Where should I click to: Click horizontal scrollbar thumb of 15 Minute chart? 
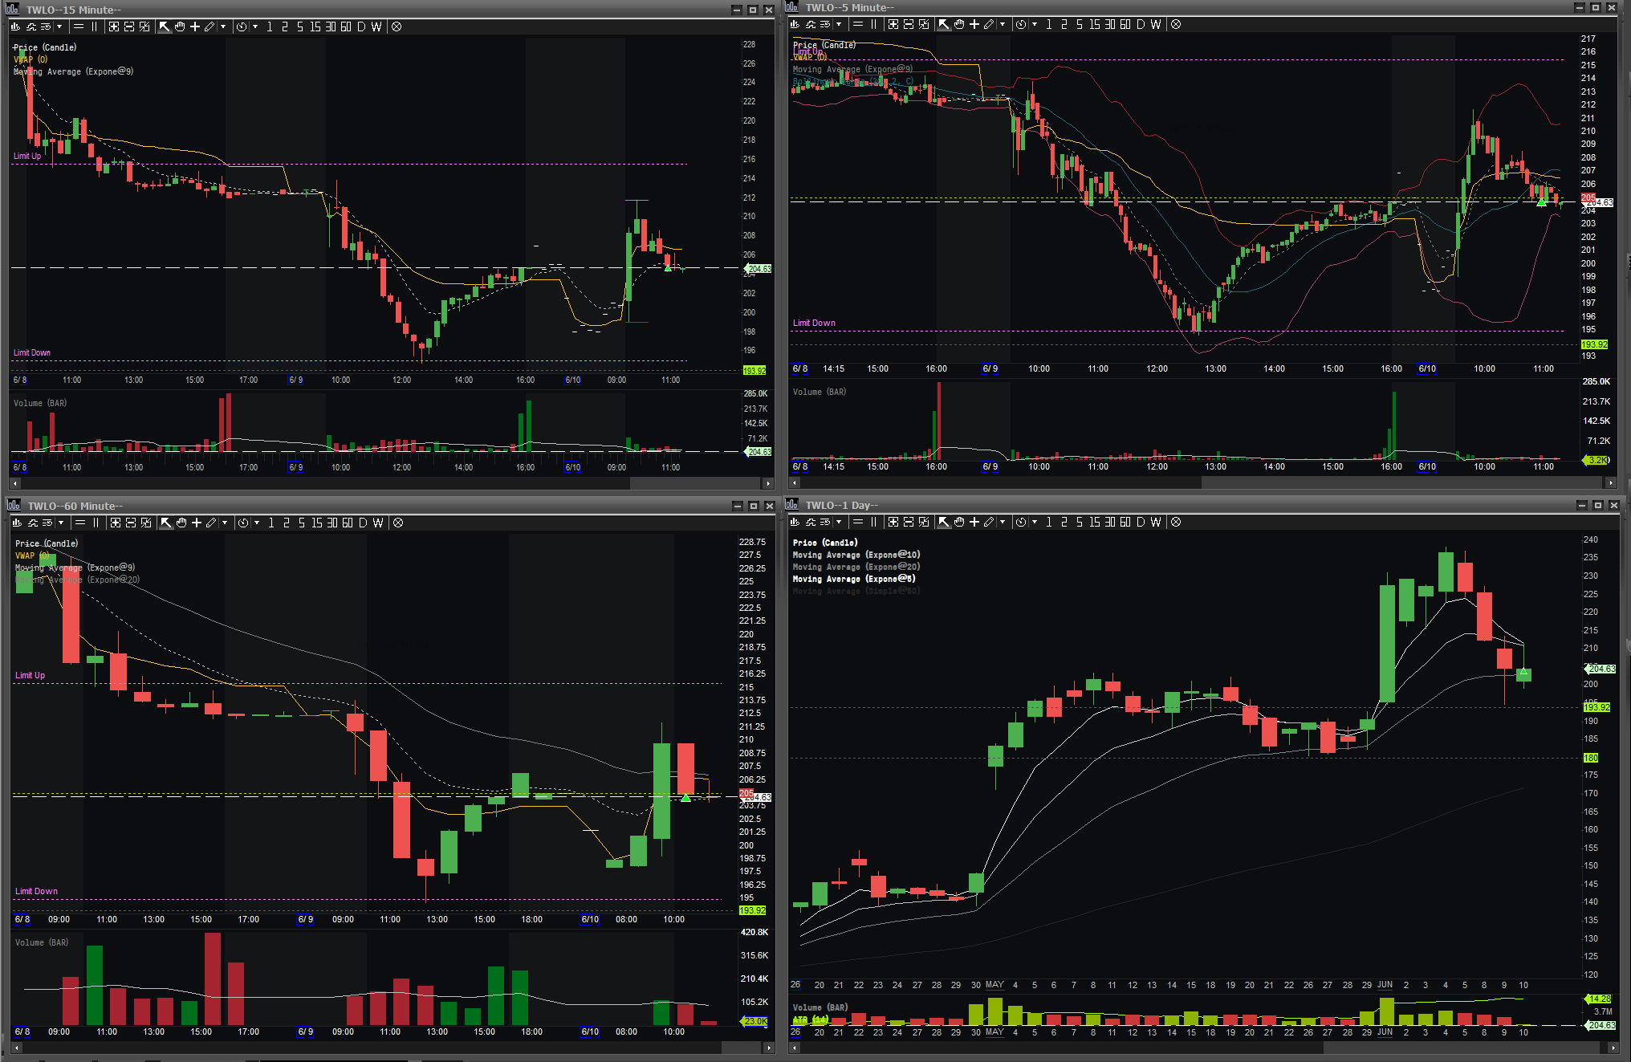(696, 483)
